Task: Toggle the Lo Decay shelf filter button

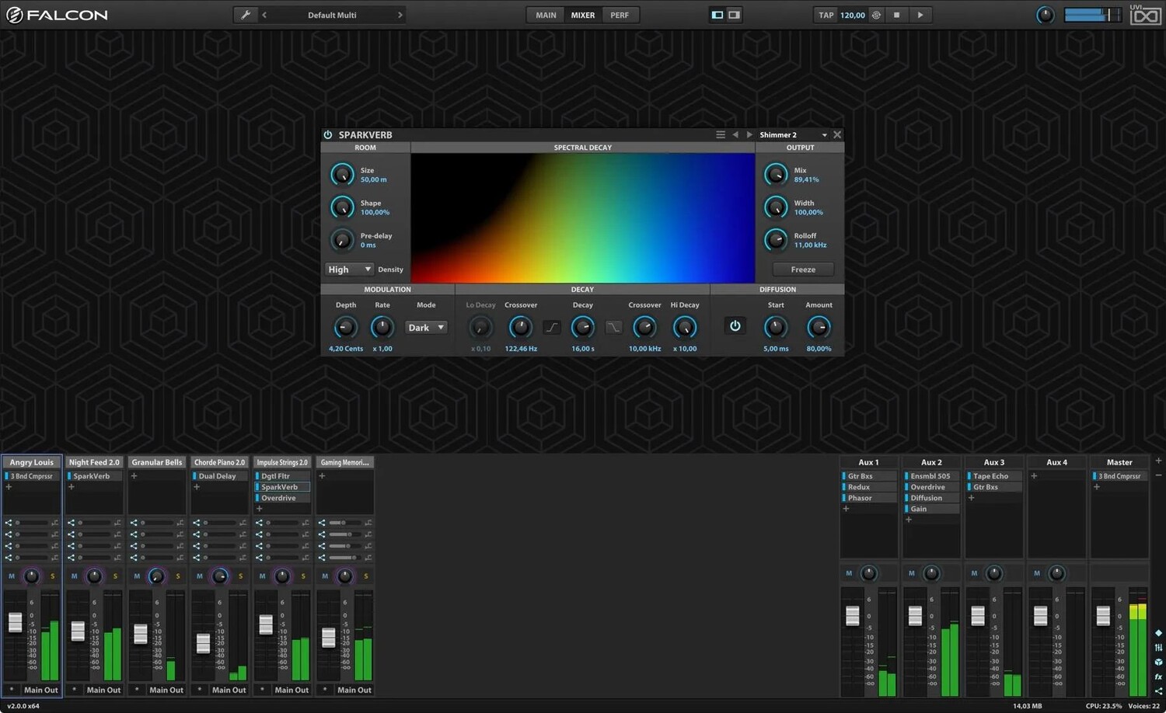Action: 551,327
